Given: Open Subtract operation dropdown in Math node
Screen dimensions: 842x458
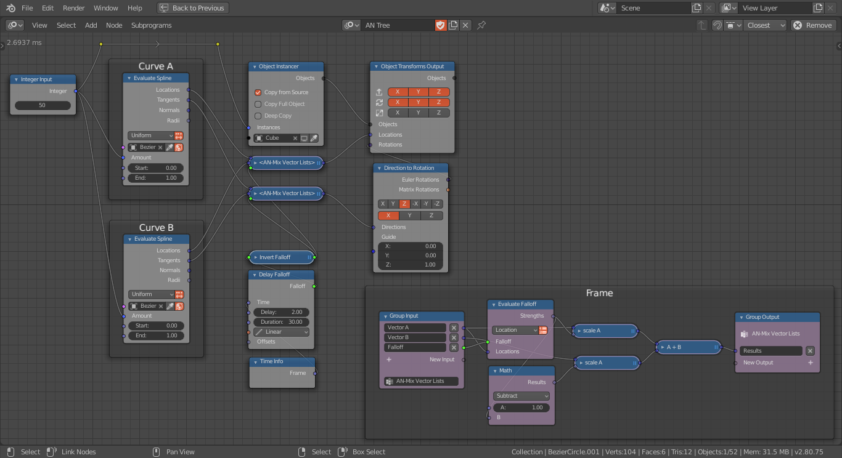Looking at the screenshot, I should 521,396.
